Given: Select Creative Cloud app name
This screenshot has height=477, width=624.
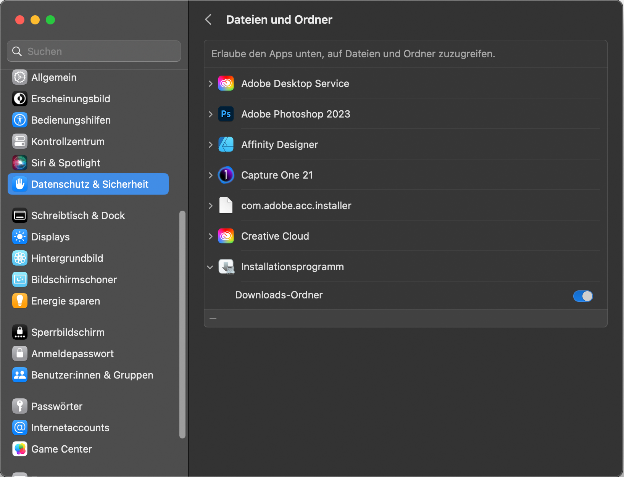Looking at the screenshot, I should point(275,236).
